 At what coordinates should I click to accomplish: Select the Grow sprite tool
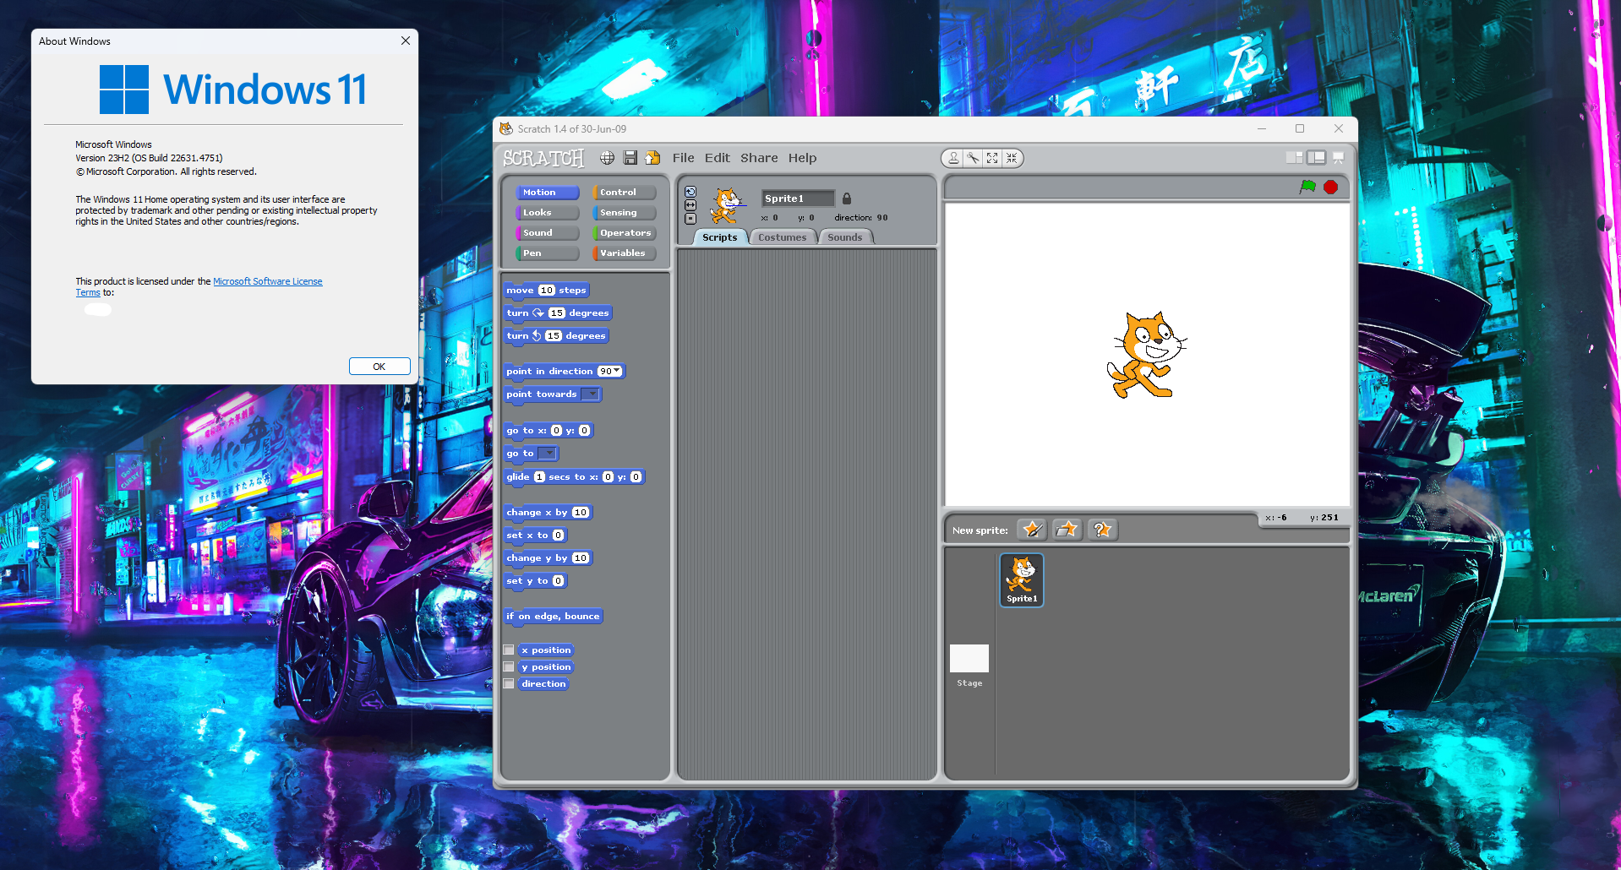coord(992,158)
